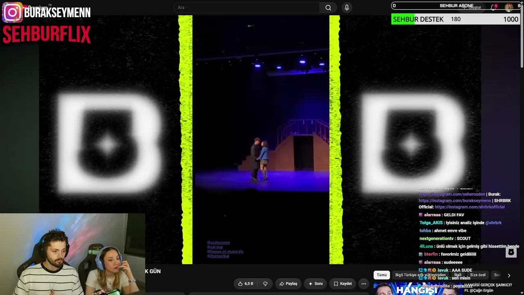Click the video player showing the stage performance

coord(261,139)
